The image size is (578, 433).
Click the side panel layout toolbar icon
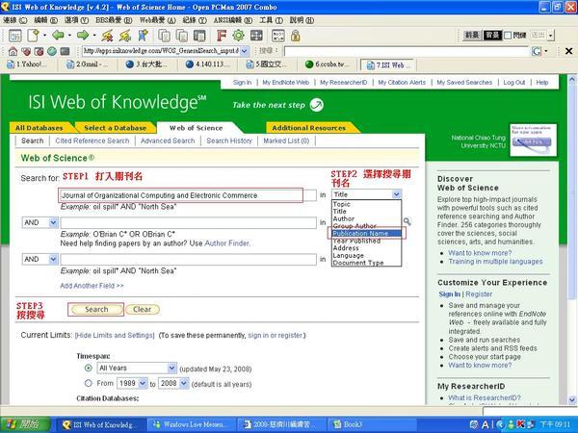(x=199, y=36)
